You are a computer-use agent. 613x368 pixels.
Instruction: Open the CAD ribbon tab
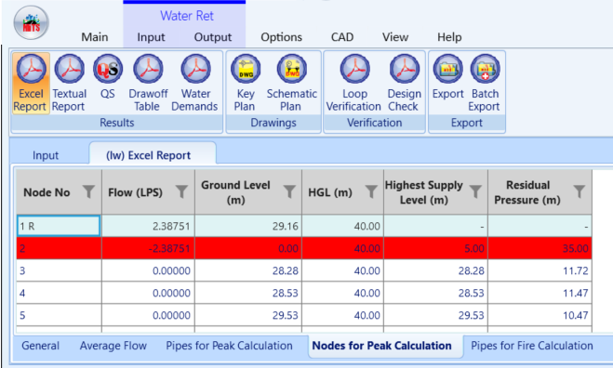tap(342, 37)
